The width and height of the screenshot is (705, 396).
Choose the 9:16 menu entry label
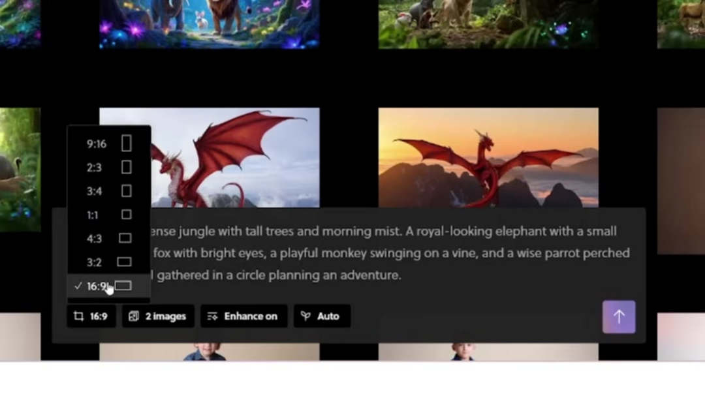(x=97, y=144)
